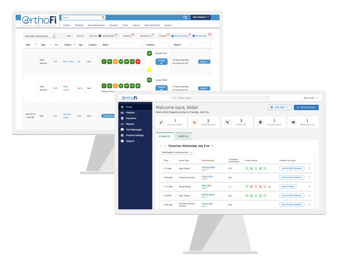Viewport: 339px width, 263px height.
Task: Check the Start @ Home filter checkbox
Action: 138,36
